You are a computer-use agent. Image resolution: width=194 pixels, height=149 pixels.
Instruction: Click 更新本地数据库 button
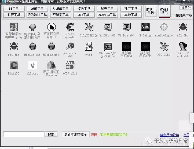tap(75, 134)
